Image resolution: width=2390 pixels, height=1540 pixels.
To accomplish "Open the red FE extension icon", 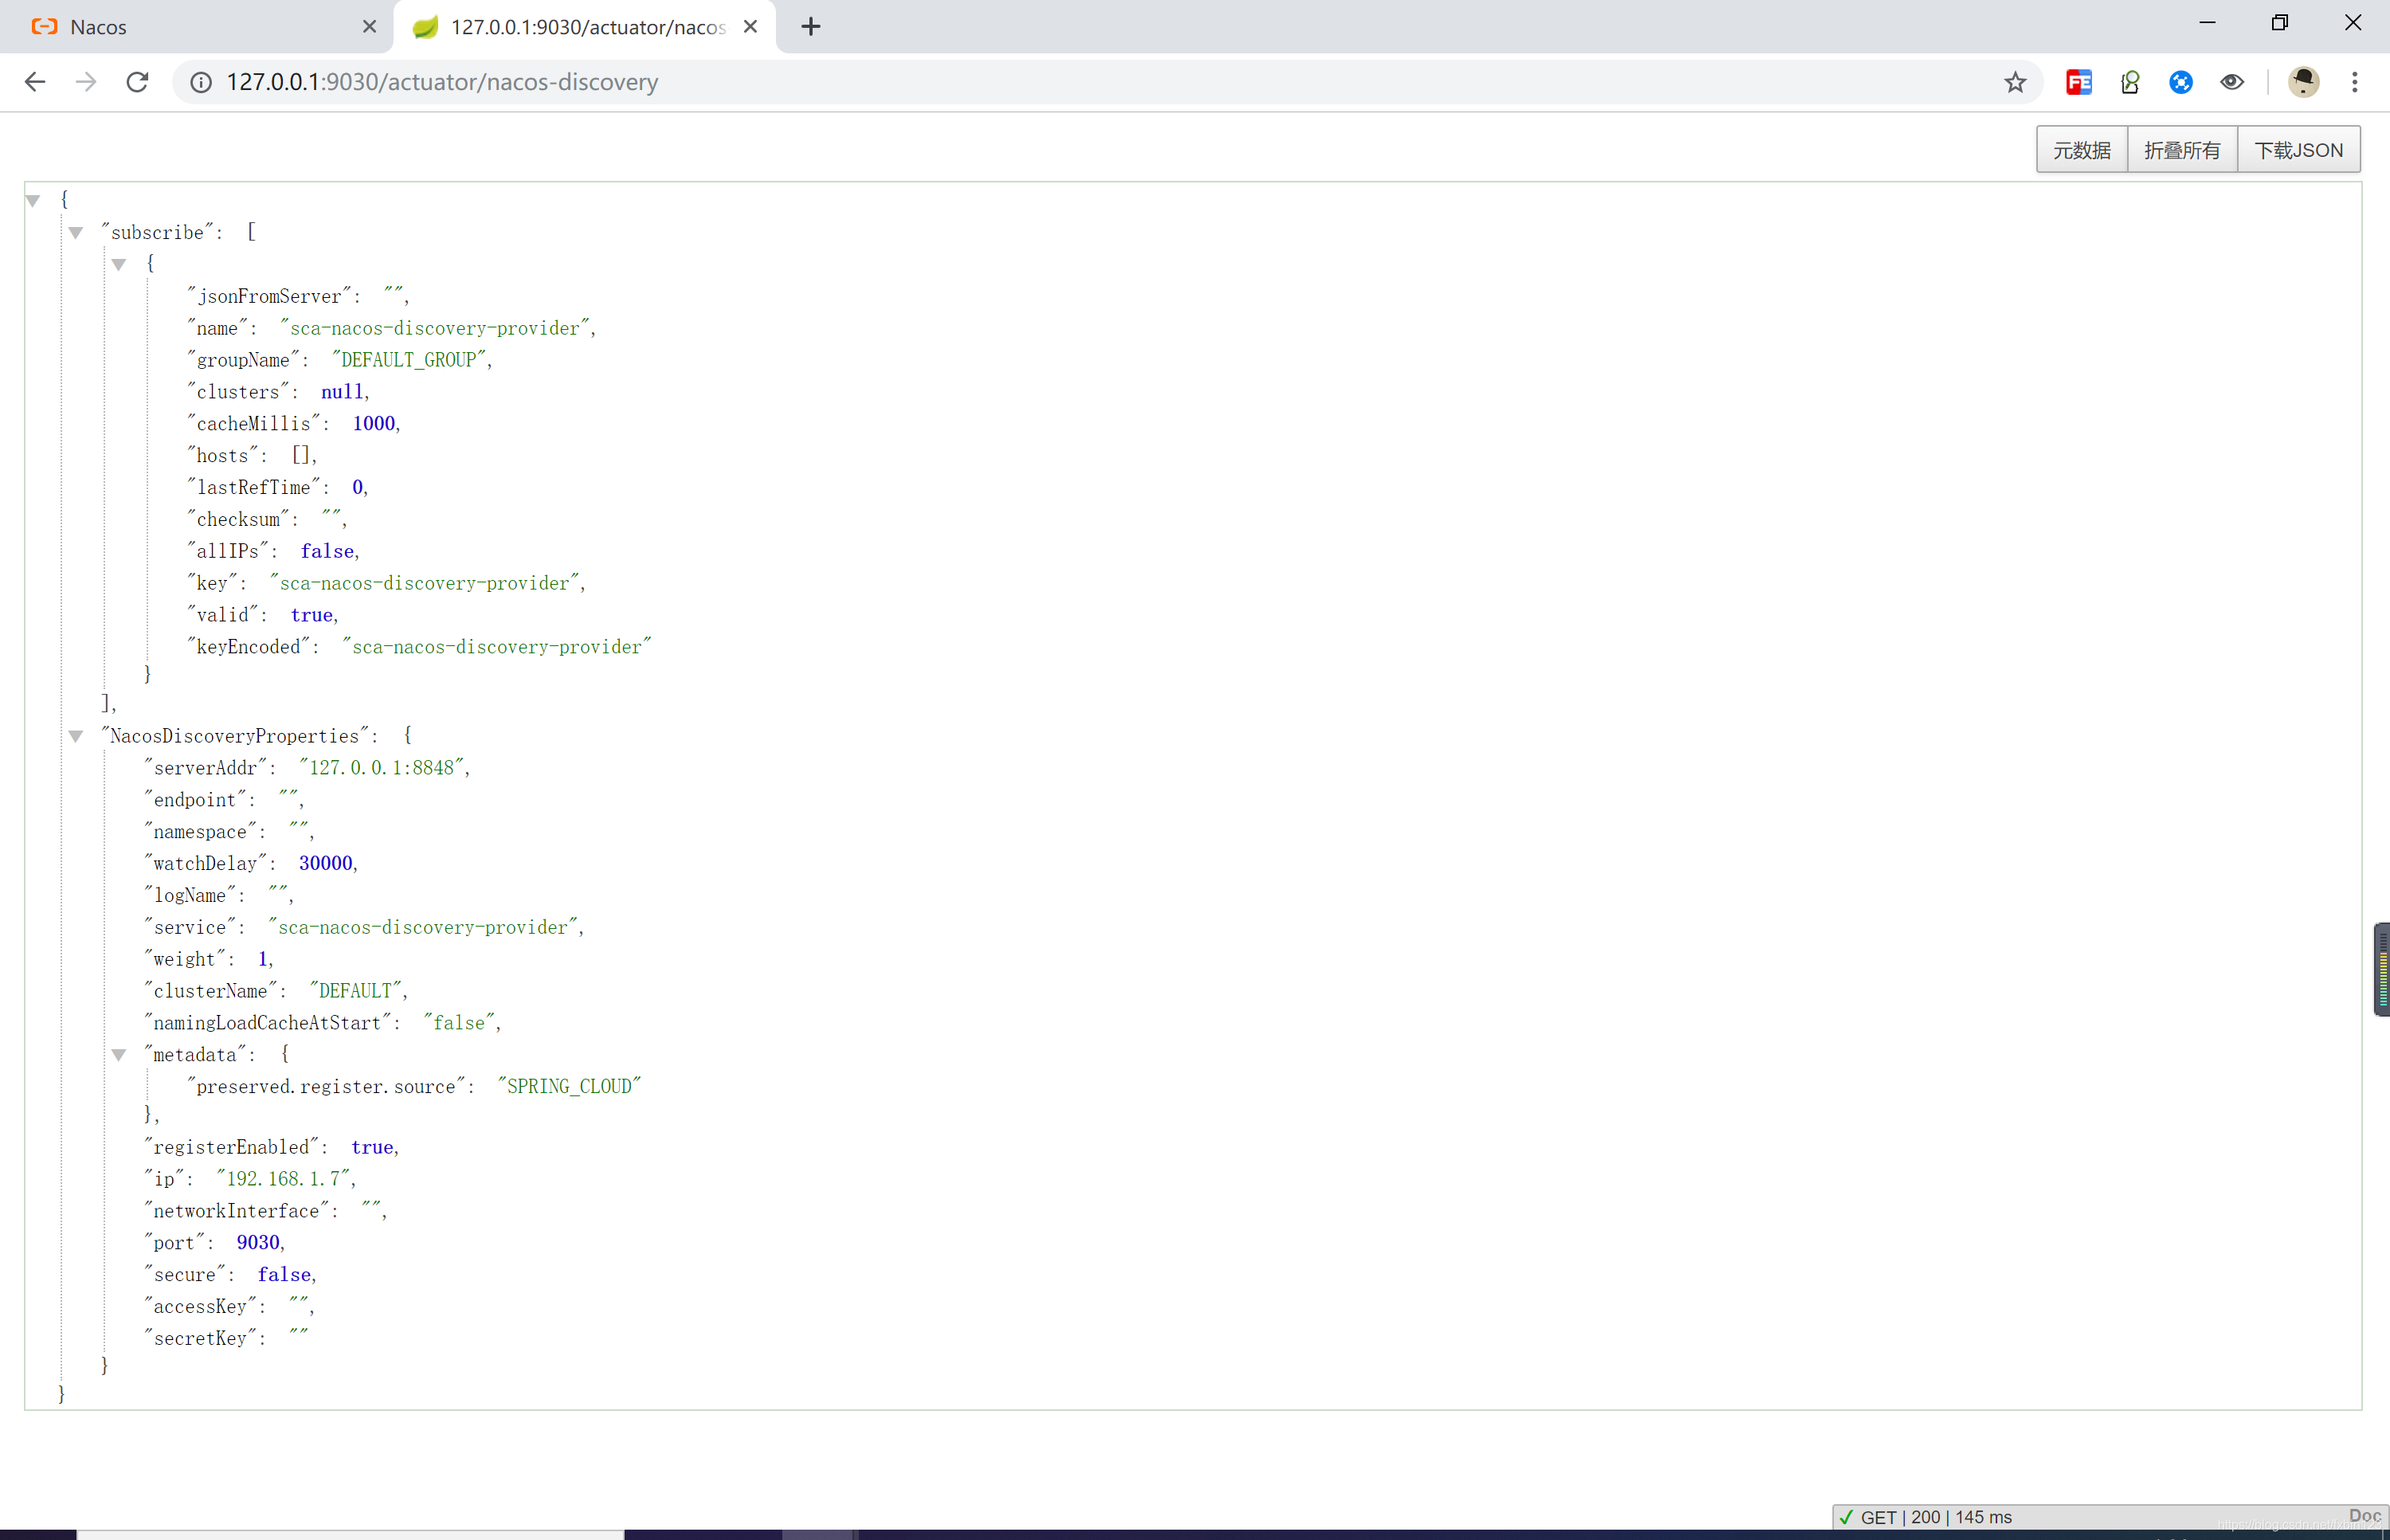I will [2079, 82].
